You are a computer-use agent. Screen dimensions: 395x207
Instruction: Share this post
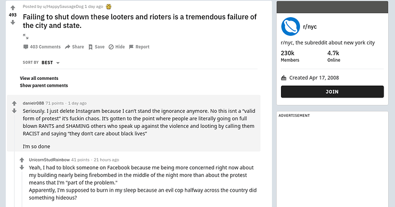(74, 47)
